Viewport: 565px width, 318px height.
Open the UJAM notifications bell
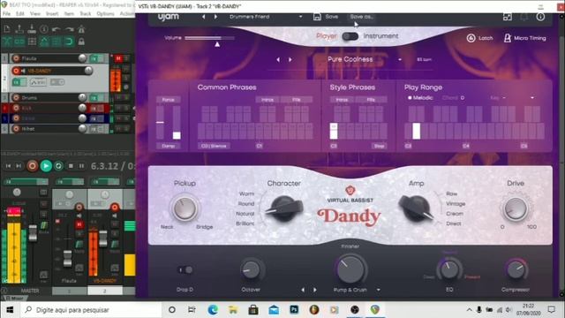point(524,17)
